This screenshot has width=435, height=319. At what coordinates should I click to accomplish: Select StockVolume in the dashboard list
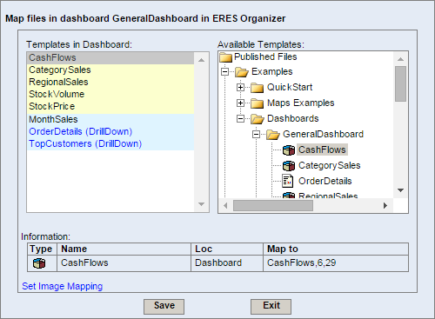point(110,94)
